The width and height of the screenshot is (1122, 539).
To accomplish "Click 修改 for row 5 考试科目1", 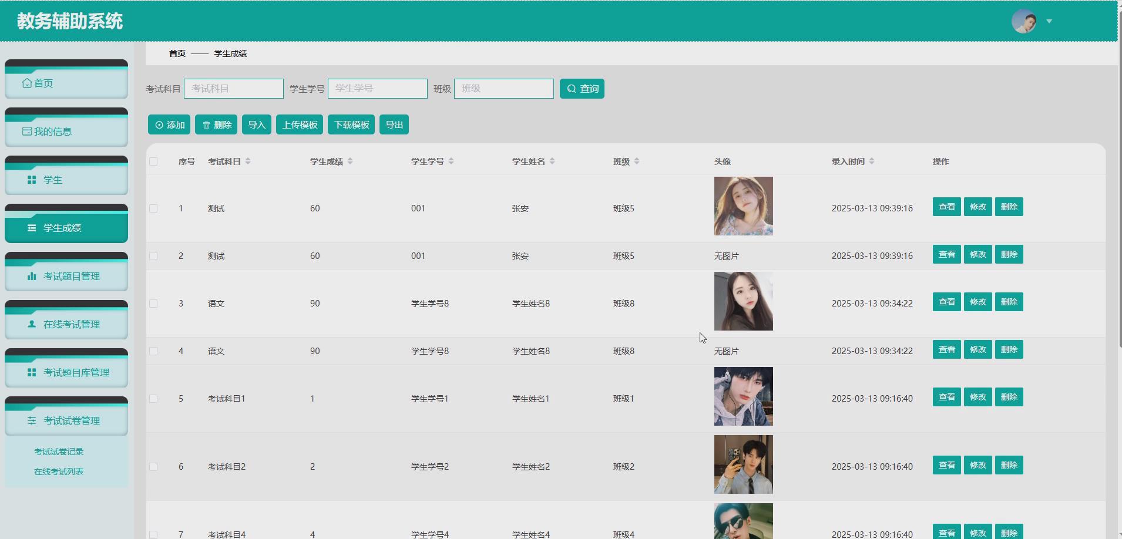I will tap(978, 397).
